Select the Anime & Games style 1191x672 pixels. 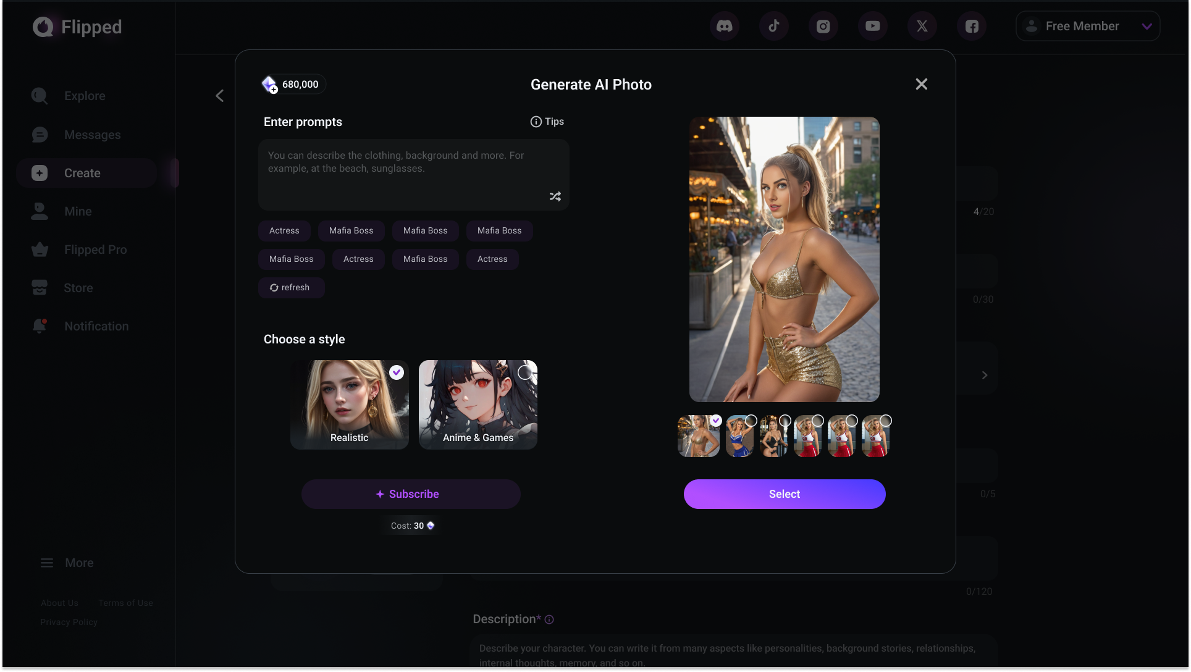click(478, 405)
